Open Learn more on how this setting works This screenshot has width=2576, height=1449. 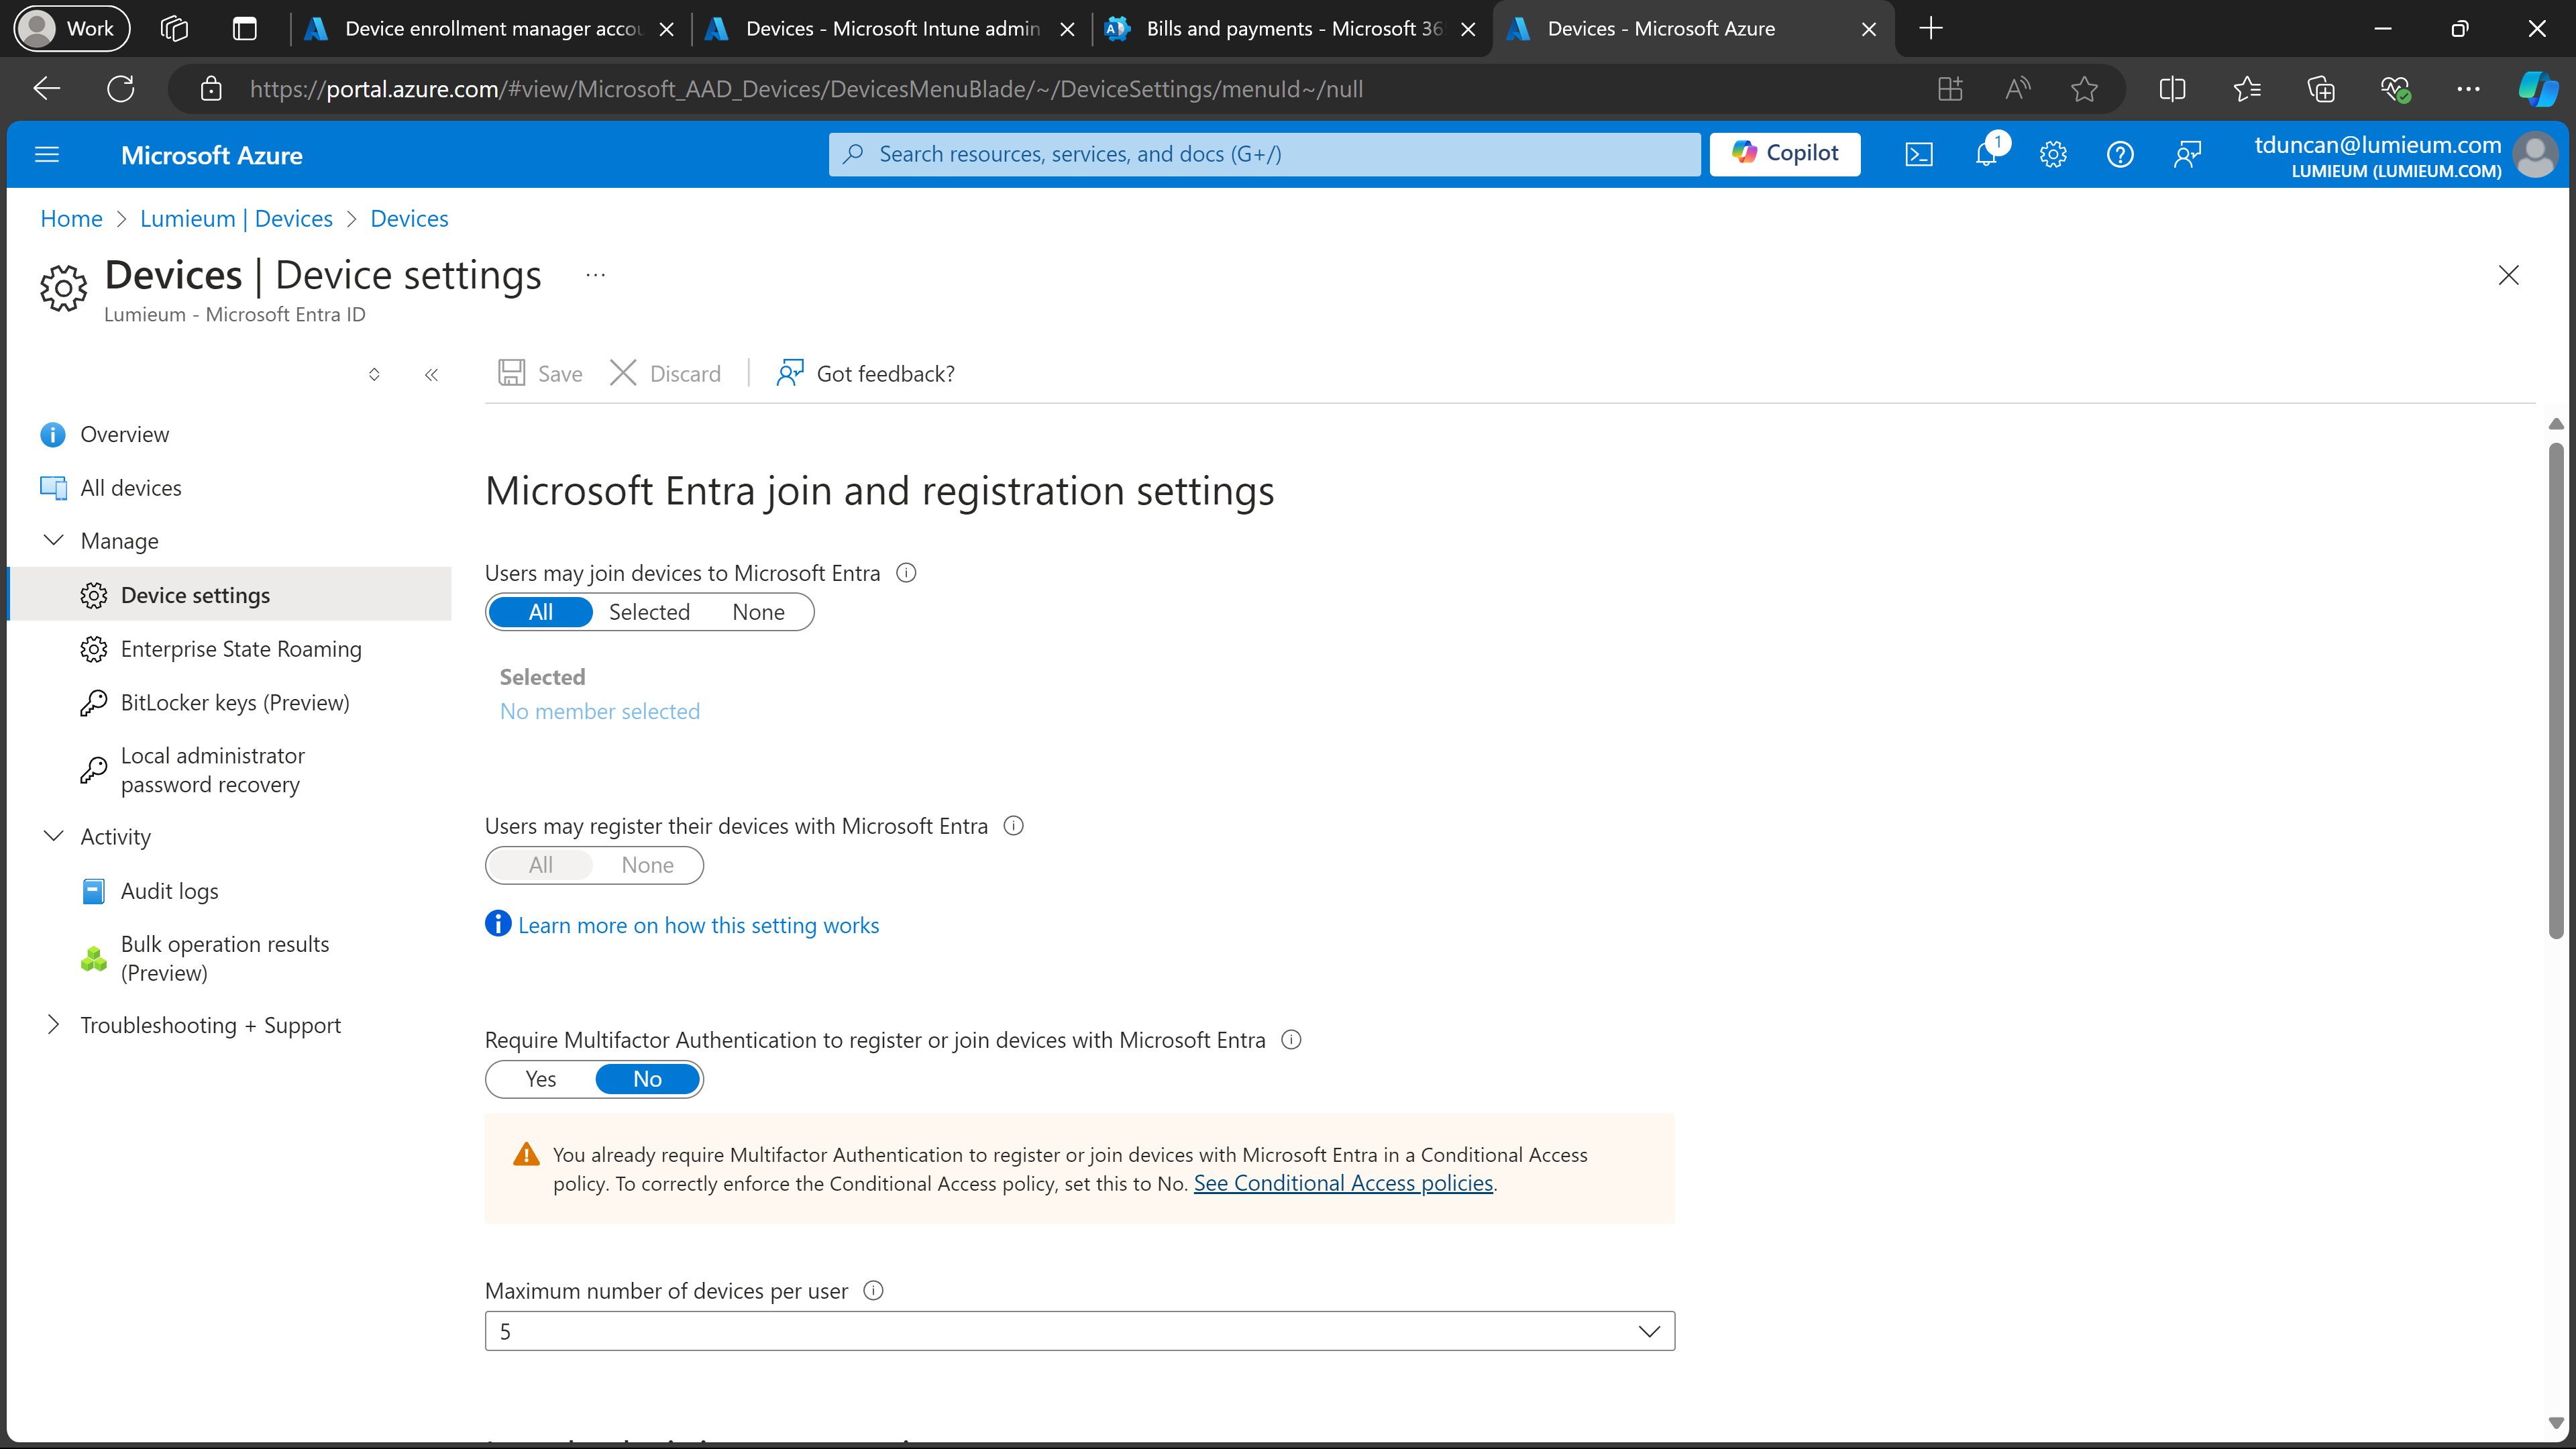pyautogui.click(x=698, y=925)
